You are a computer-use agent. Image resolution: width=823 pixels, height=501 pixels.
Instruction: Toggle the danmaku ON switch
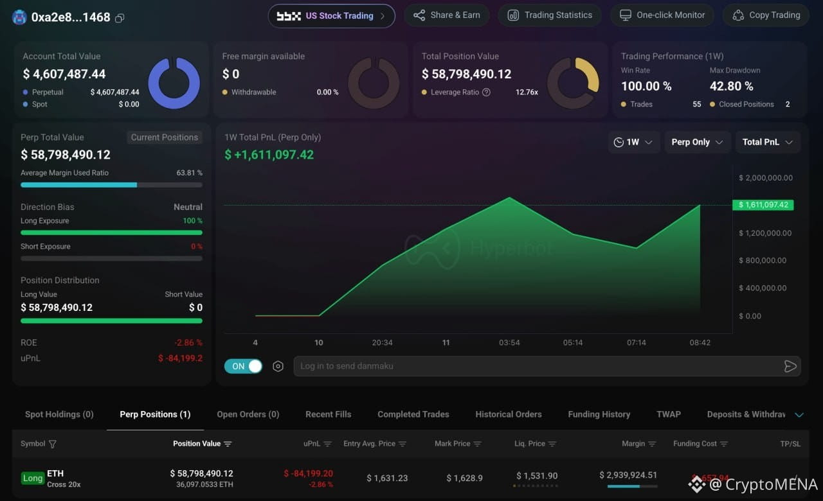pyautogui.click(x=243, y=366)
